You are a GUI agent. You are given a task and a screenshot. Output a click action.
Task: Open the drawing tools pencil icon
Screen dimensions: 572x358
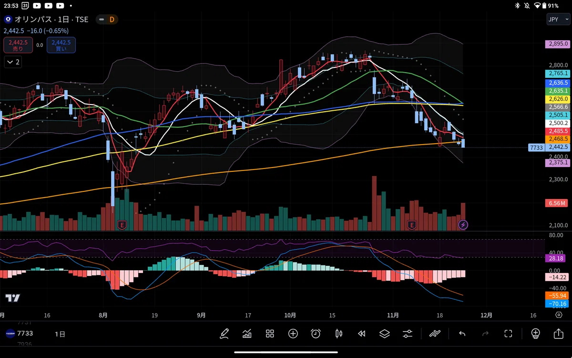225,334
